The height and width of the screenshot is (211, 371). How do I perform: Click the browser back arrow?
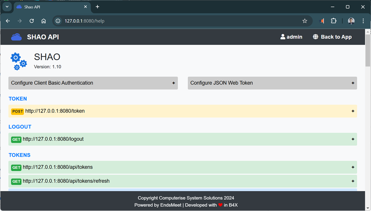8,21
